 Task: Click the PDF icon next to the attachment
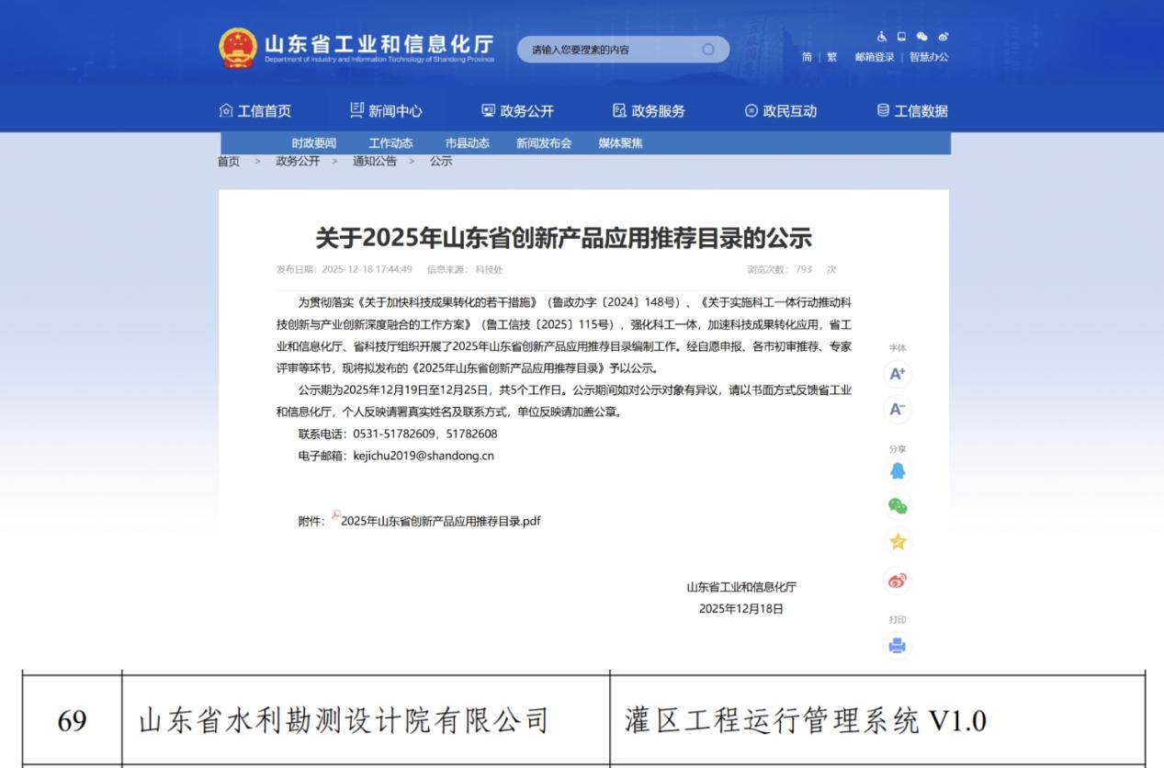336,515
